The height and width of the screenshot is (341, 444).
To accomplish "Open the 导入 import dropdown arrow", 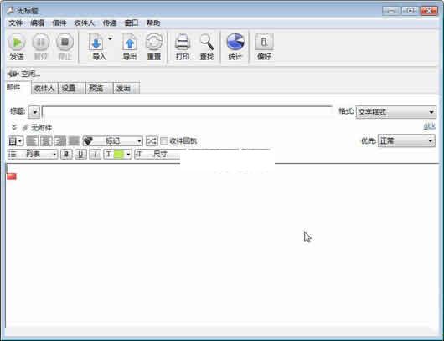I will pyautogui.click(x=110, y=38).
